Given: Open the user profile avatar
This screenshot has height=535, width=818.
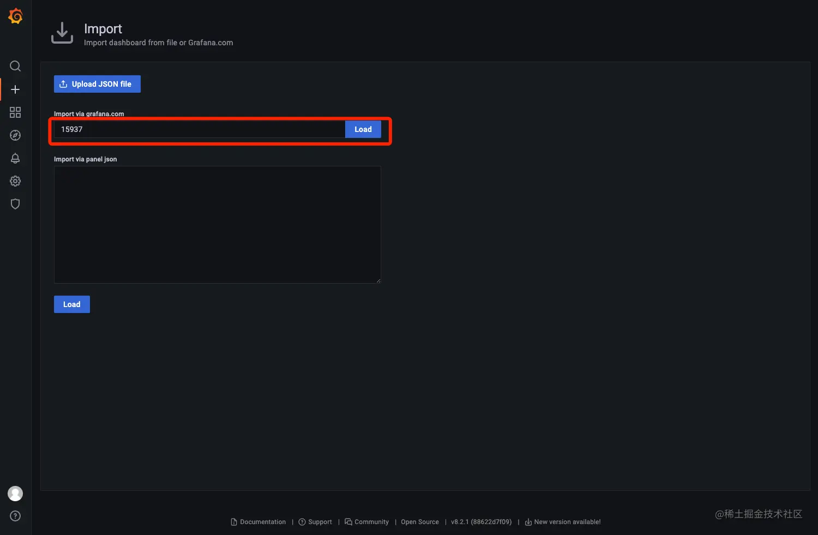Looking at the screenshot, I should click(x=15, y=494).
